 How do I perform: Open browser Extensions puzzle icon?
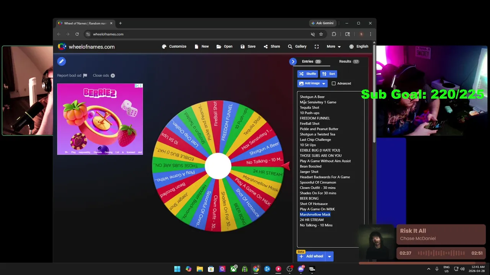[x=334, y=34]
